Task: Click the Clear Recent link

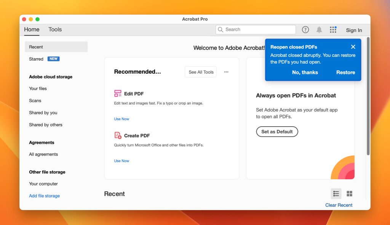Action: coord(339,205)
